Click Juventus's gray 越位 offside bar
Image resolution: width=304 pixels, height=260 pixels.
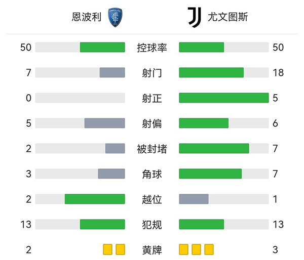[194, 199]
